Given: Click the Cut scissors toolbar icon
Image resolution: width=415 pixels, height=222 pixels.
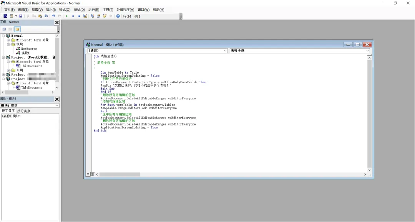Looking at the screenshot, I should [x=28, y=16].
